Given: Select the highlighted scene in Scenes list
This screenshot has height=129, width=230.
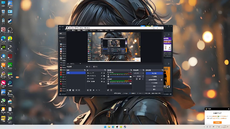Looking at the screenshot, I should coord(76,73).
